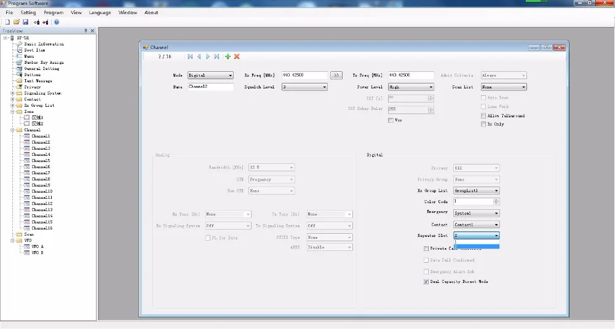Select VFO A in the tree
The width and height of the screenshot is (615, 329).
pyautogui.click(x=38, y=246)
